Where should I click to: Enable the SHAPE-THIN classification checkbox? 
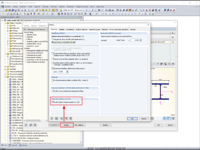coord(52,54)
